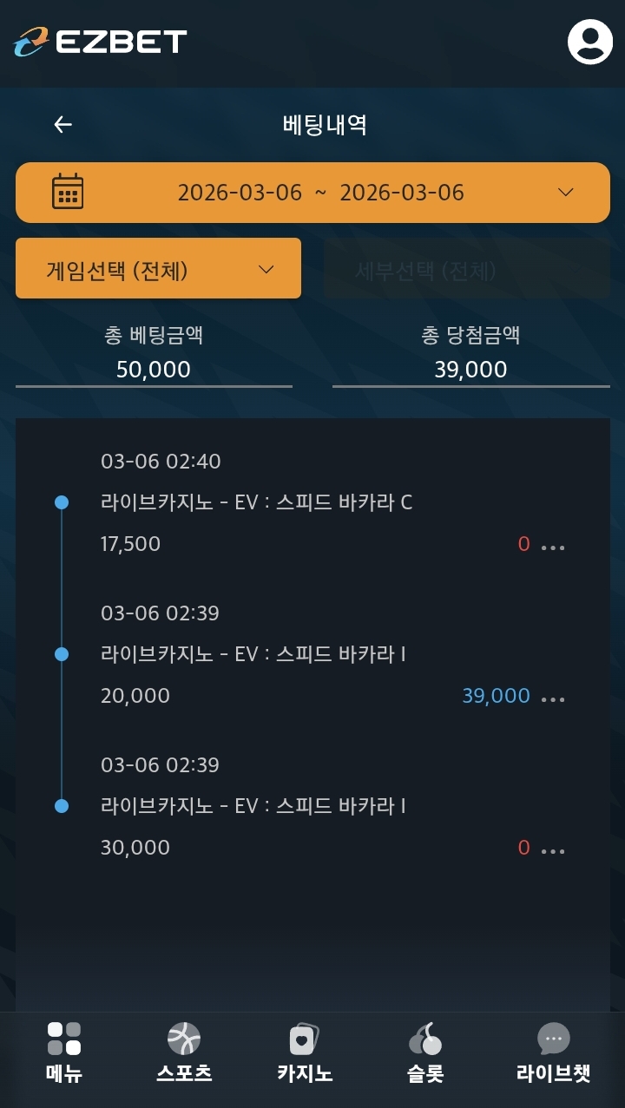This screenshot has height=1108, width=625.
Task: Open the 슬롯 cherry icon
Action: point(425,1039)
